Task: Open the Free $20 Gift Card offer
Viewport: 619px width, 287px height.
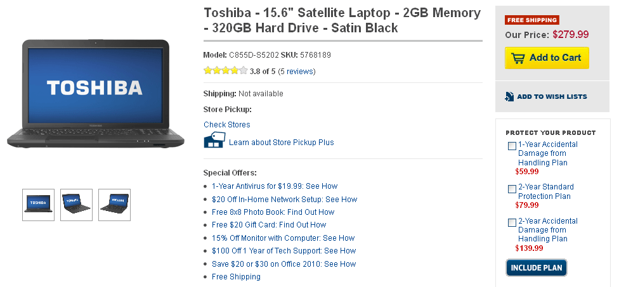Action: [x=269, y=225]
